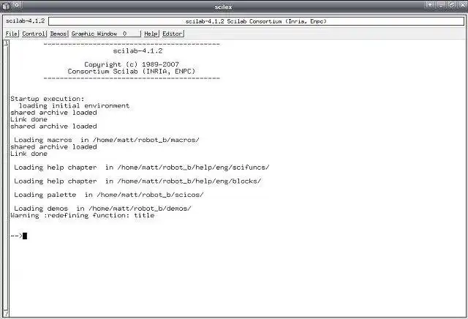Click the --> command prompt

[x=16, y=236]
